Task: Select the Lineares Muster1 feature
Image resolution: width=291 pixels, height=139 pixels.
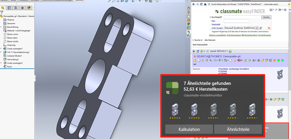Action: (13, 56)
